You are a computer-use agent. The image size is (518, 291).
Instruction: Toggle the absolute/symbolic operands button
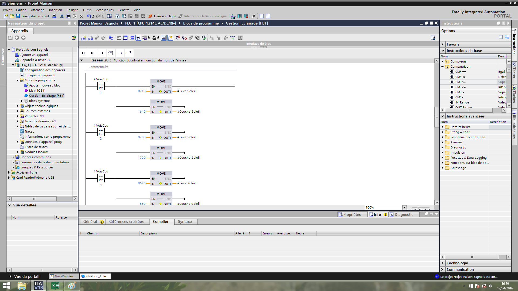(145, 38)
